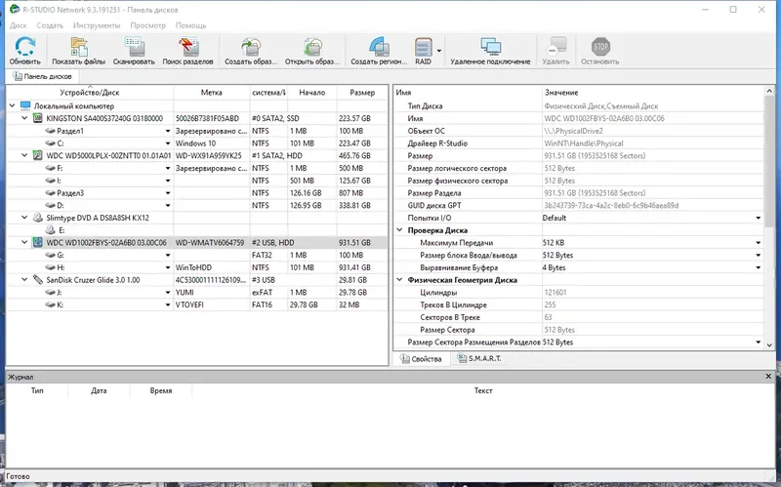
Task: Collapse the KINGSTON disk tree node
Action: click(24, 118)
